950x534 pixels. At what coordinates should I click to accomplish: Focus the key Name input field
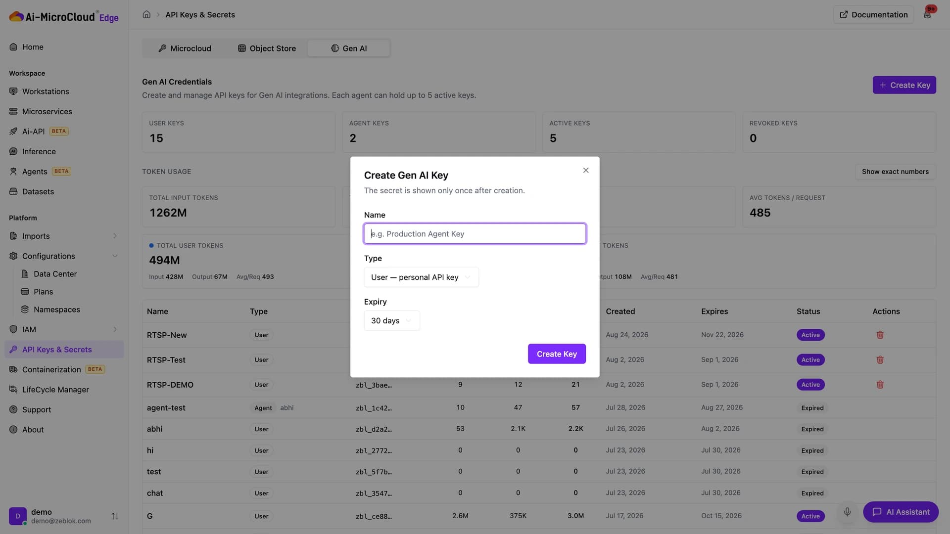coord(475,234)
